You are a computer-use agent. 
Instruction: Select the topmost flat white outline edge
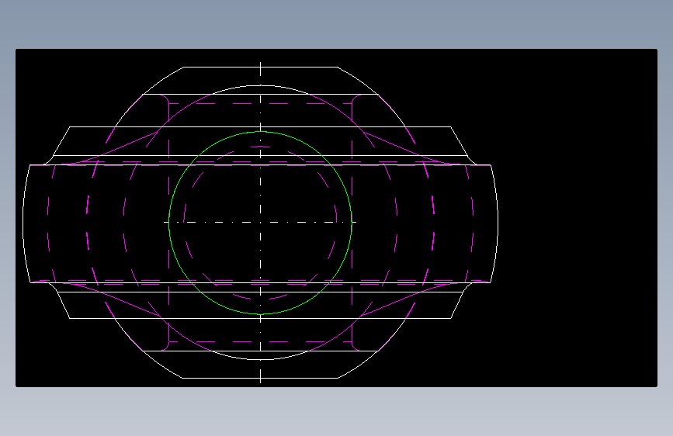pos(261,67)
